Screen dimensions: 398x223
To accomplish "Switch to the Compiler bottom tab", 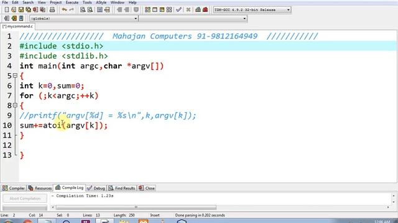I will 14,188.
